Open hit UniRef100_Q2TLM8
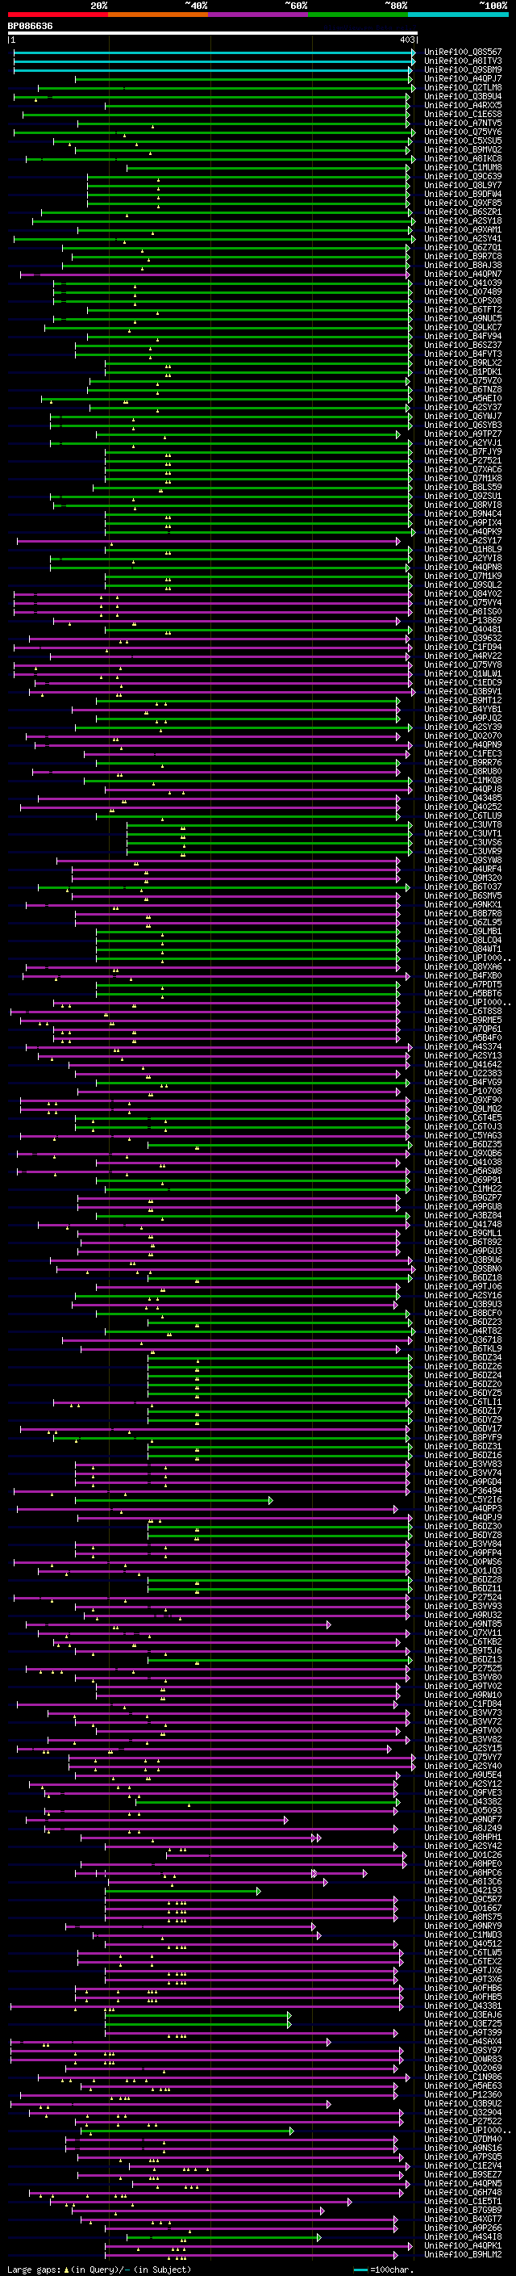The height and width of the screenshot is (2276, 516). tap(463, 87)
